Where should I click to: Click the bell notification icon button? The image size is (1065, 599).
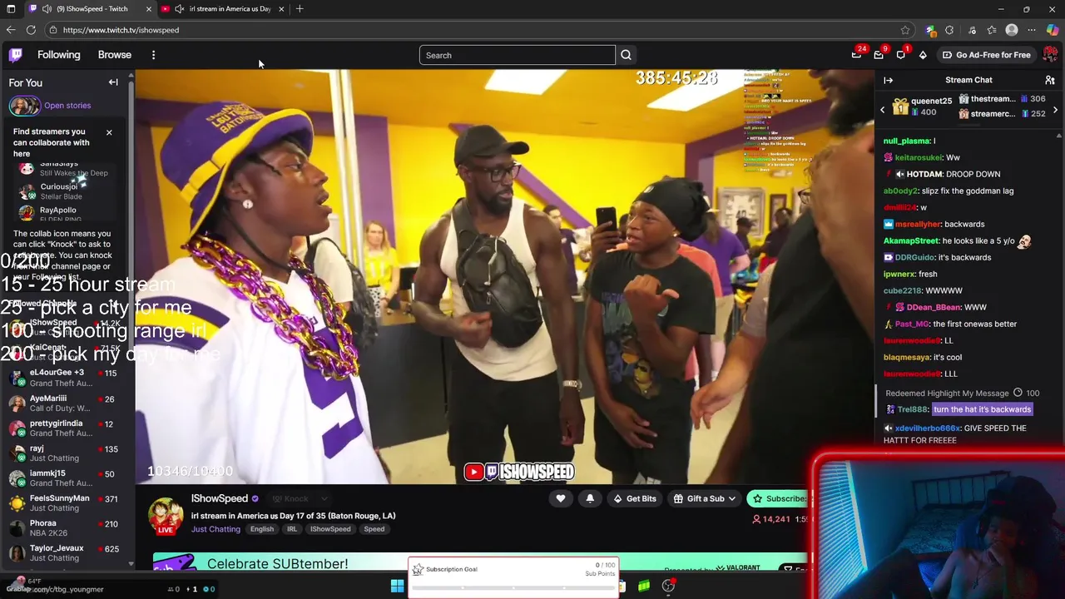click(590, 498)
